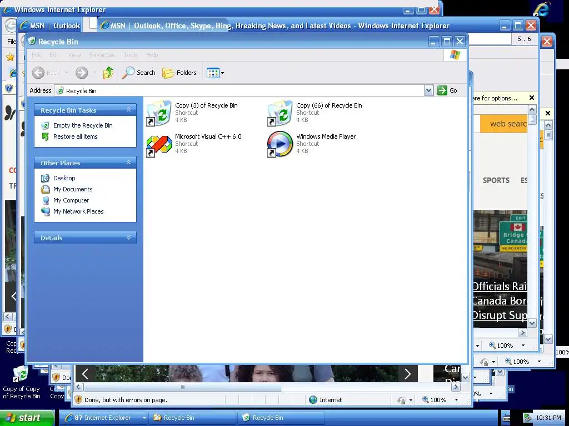Go to My Computer link
This screenshot has width=569, height=426.
coord(71,200)
